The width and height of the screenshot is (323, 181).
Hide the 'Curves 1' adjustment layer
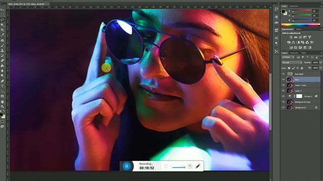point(284,96)
